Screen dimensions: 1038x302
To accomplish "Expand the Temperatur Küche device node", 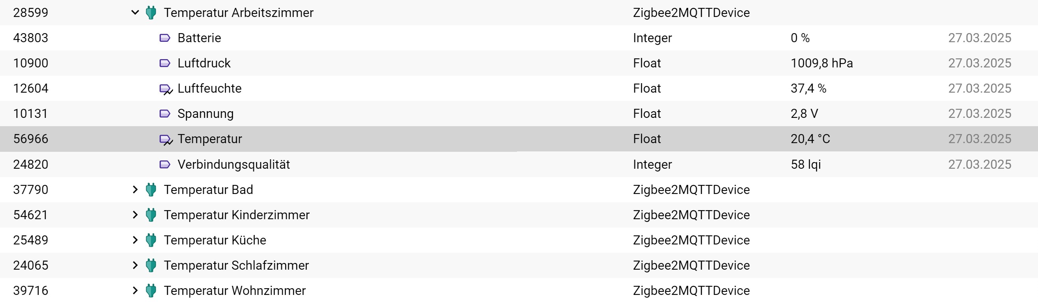I will (135, 240).
